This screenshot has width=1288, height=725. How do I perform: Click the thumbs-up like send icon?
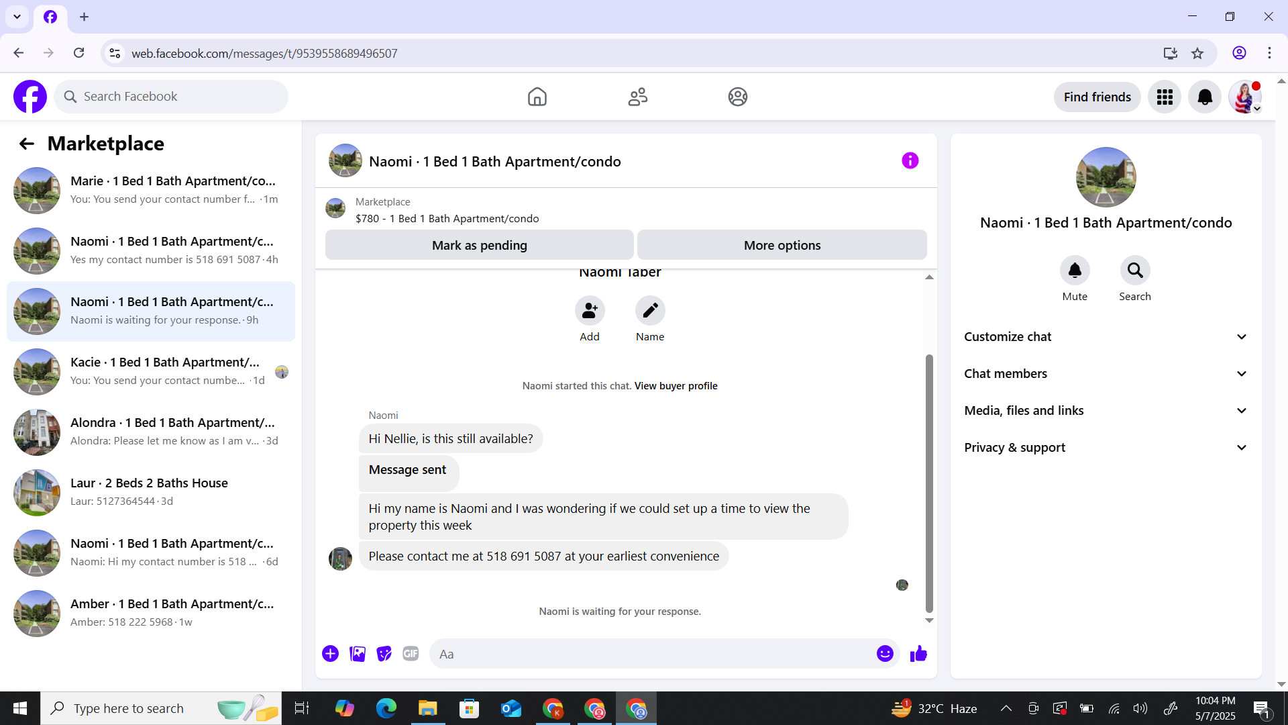pos(918,654)
